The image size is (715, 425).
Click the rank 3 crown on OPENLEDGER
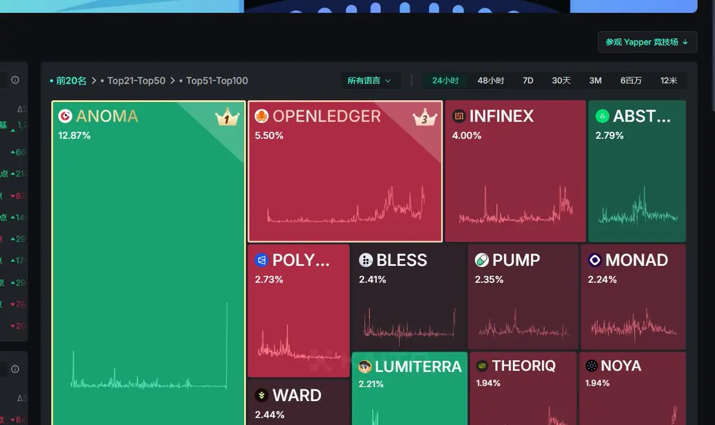click(x=425, y=118)
